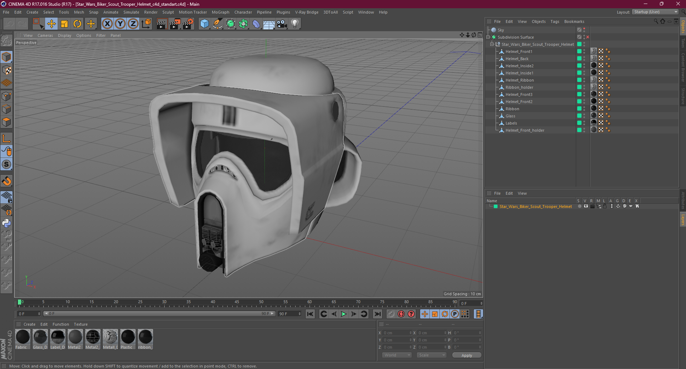This screenshot has width=686, height=369.
Task: Play the animation forward
Action: point(344,314)
